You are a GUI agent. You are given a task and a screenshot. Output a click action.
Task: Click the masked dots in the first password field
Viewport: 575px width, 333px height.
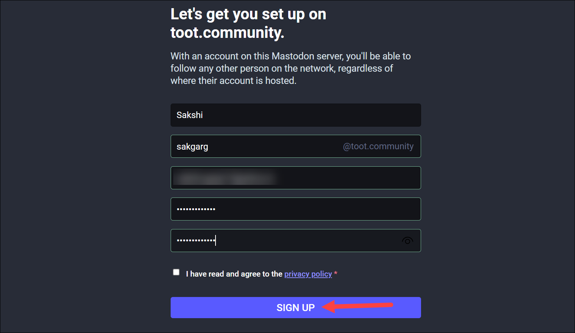pos(196,209)
